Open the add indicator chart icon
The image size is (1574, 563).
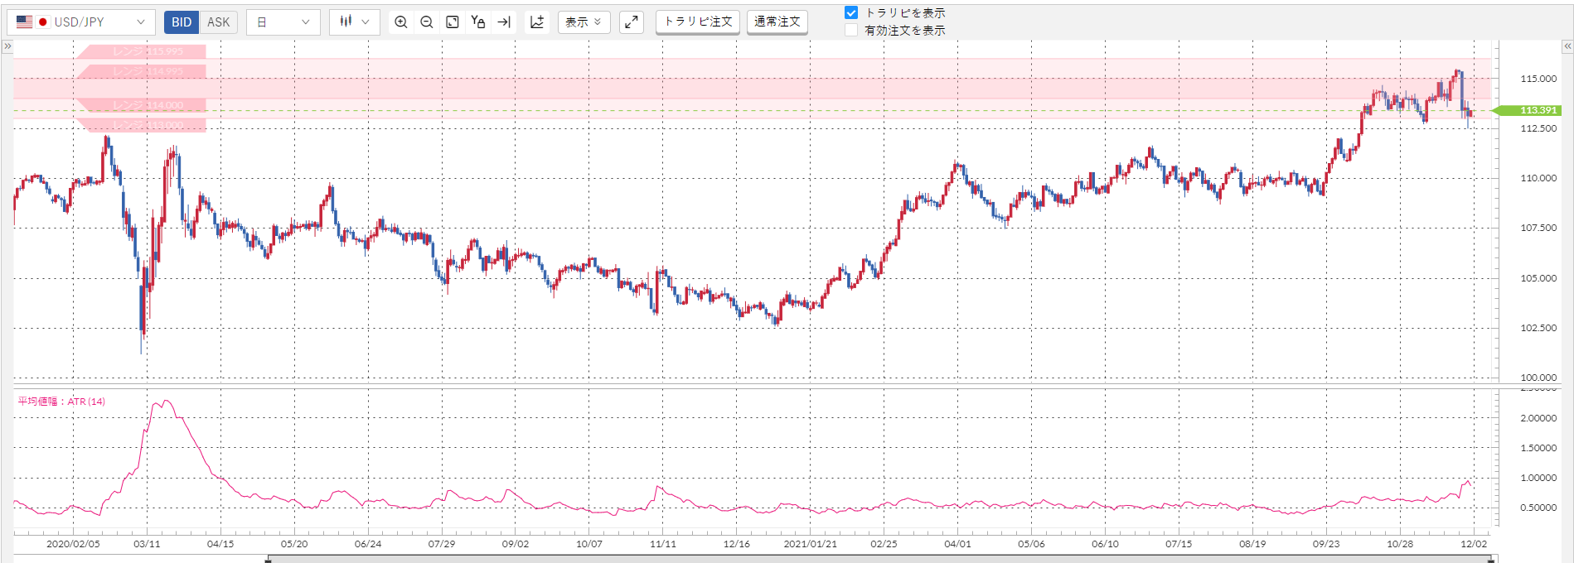[537, 22]
